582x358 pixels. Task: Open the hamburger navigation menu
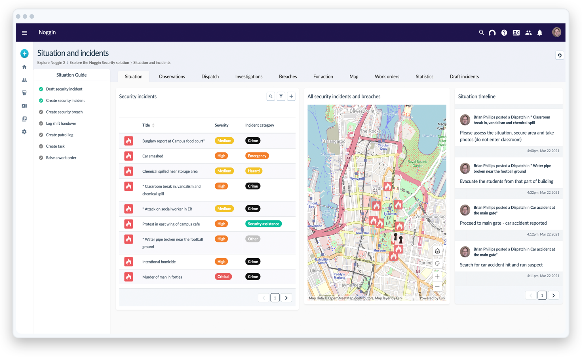[x=24, y=33]
